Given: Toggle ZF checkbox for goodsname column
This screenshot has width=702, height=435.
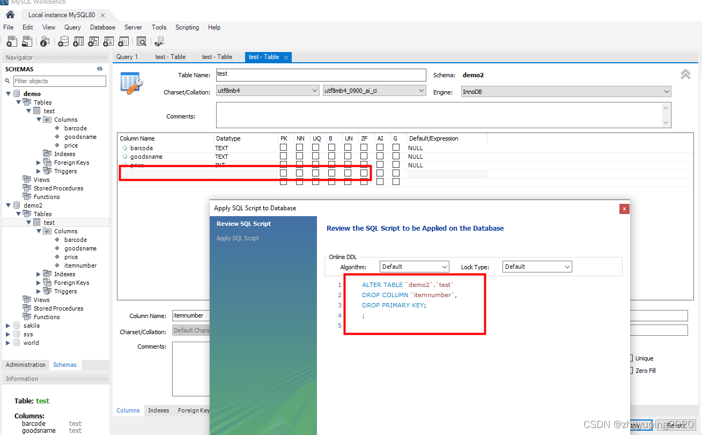Looking at the screenshot, I should (x=364, y=156).
